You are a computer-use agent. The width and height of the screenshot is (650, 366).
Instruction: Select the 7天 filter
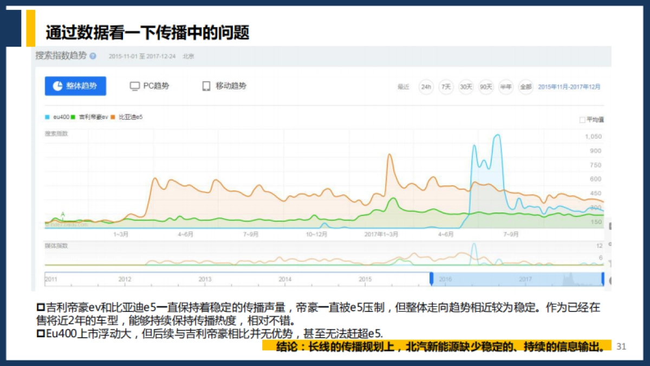(446, 87)
